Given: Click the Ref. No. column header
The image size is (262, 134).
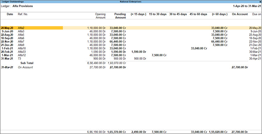Looking at the screenshot, I should point(23,14).
